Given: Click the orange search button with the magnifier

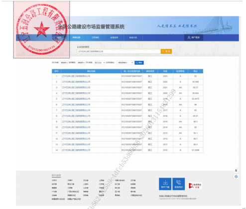Looking at the screenshot, I should tap(166, 51).
